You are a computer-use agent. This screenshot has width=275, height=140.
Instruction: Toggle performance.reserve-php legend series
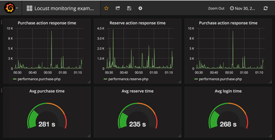pos(128,79)
